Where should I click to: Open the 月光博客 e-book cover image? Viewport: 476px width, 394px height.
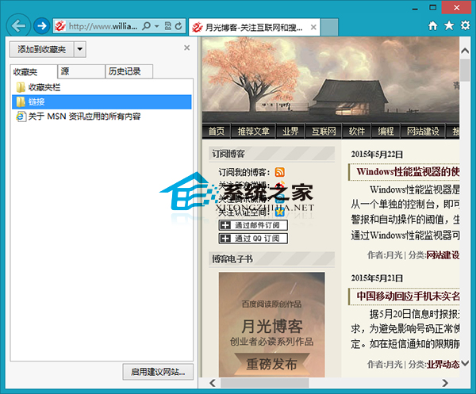point(271,324)
